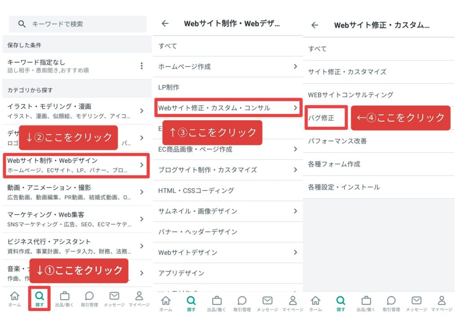This screenshot has height=326, width=460.
Task: Expand 動画・アニメーション・撮影 category chevron
Action: pyautogui.click(x=142, y=192)
